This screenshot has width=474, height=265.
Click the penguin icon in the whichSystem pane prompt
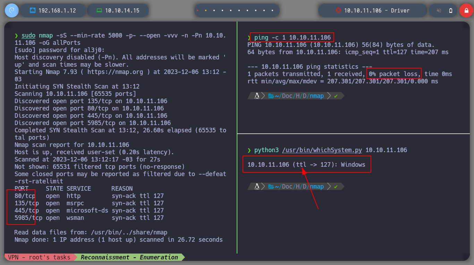(257, 187)
